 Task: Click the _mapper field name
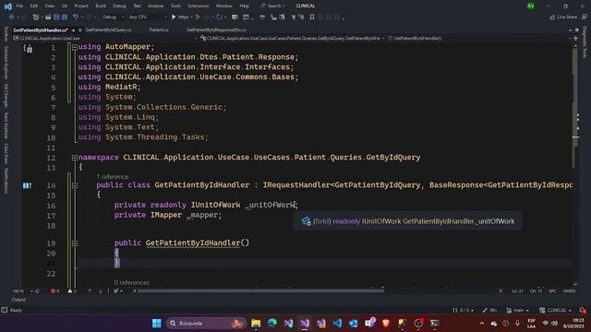202,215
